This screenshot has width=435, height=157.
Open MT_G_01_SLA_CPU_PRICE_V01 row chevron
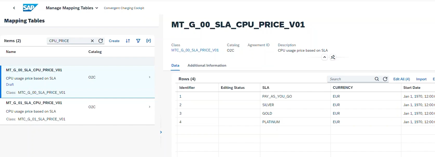[150, 107]
